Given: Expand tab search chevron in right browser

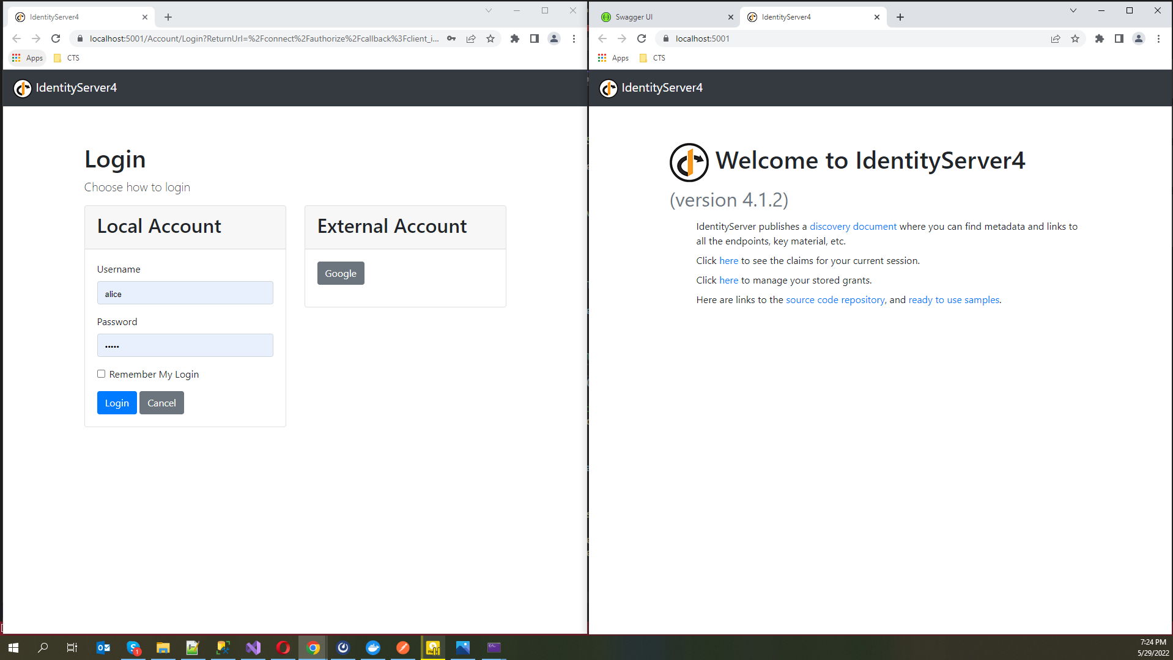Looking at the screenshot, I should click(x=1073, y=10).
